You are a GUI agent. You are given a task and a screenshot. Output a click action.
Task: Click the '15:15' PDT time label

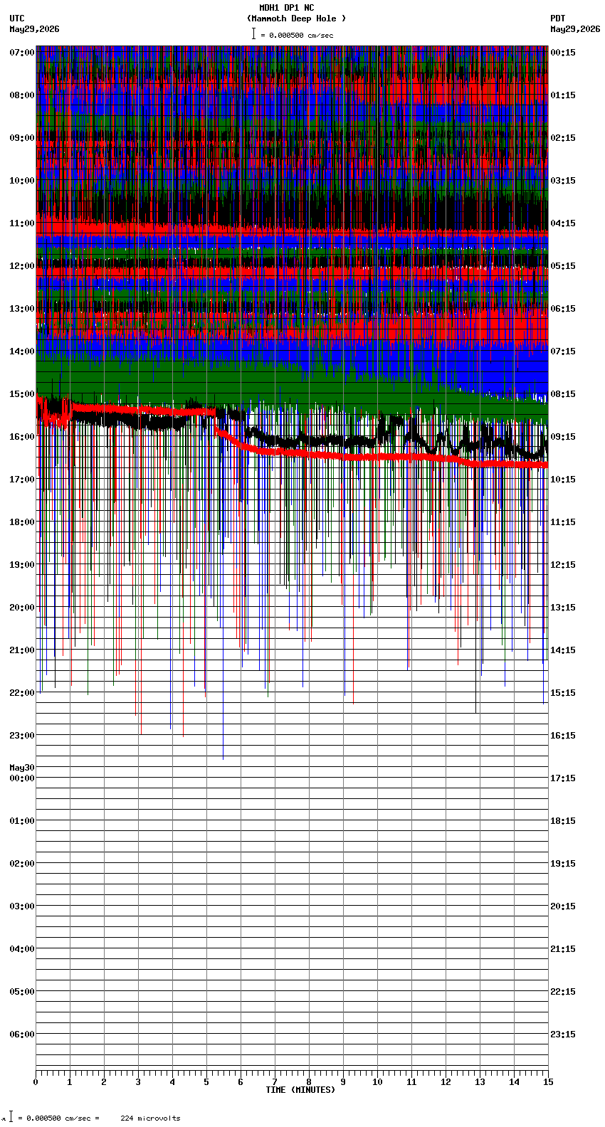(563, 693)
